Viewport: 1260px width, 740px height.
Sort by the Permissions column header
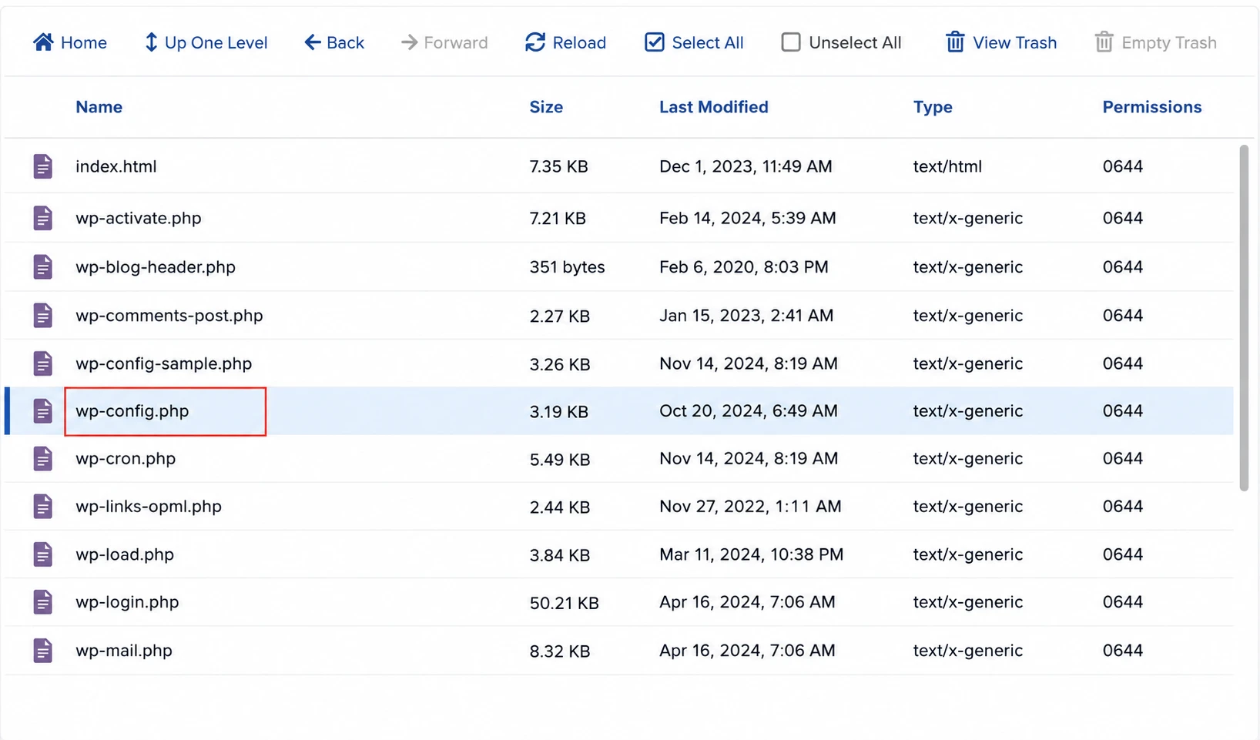(1152, 107)
